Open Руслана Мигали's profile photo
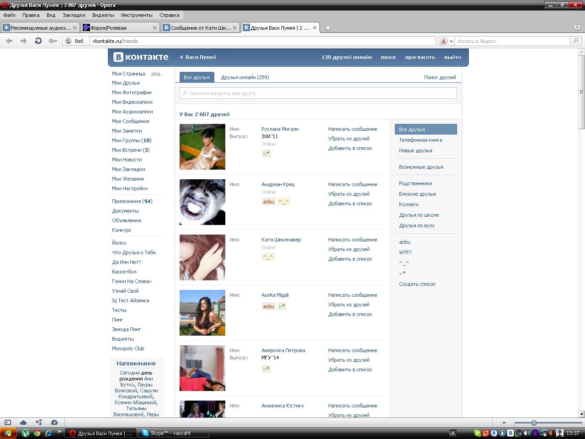585x439 pixels. [202, 147]
